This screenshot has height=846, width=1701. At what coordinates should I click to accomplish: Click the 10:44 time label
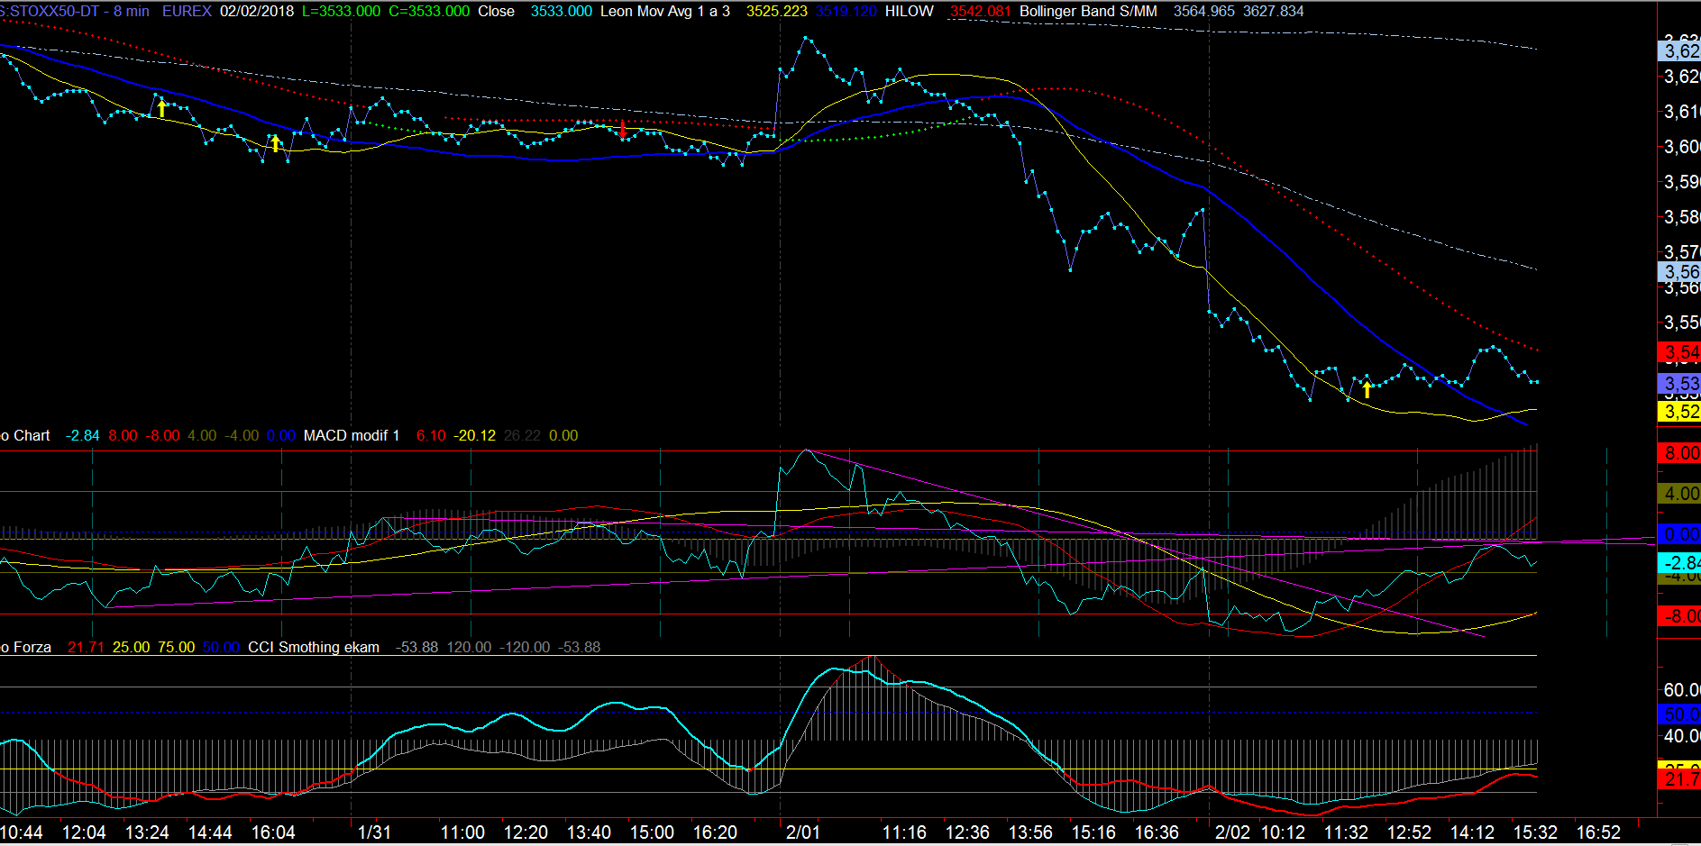coord(22,832)
